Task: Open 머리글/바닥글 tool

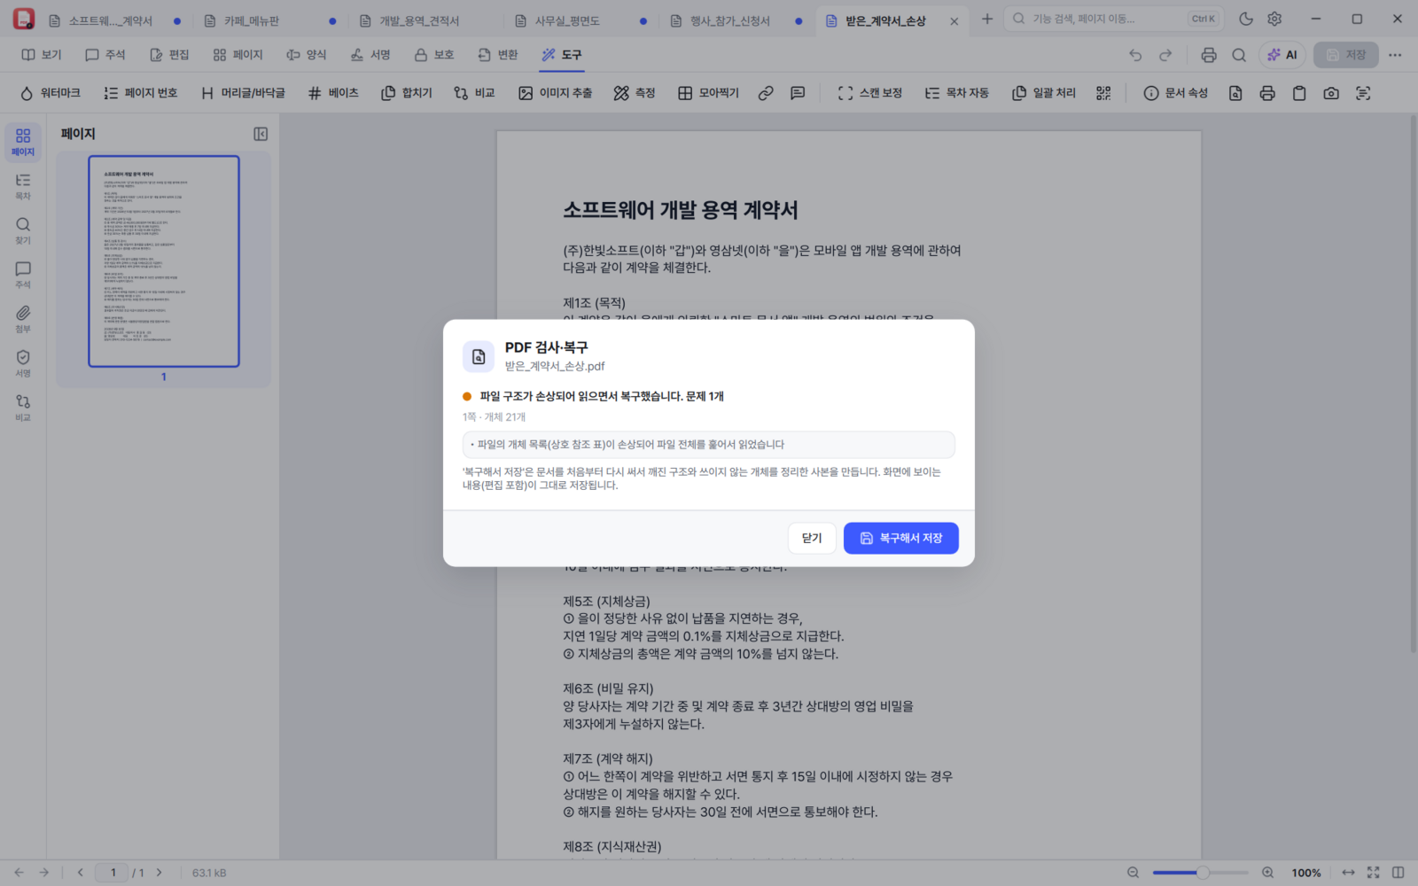Action: tap(243, 93)
